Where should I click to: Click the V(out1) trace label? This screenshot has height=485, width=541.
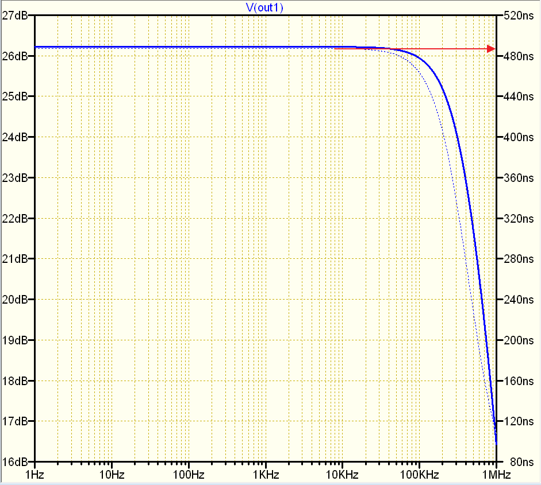click(264, 7)
